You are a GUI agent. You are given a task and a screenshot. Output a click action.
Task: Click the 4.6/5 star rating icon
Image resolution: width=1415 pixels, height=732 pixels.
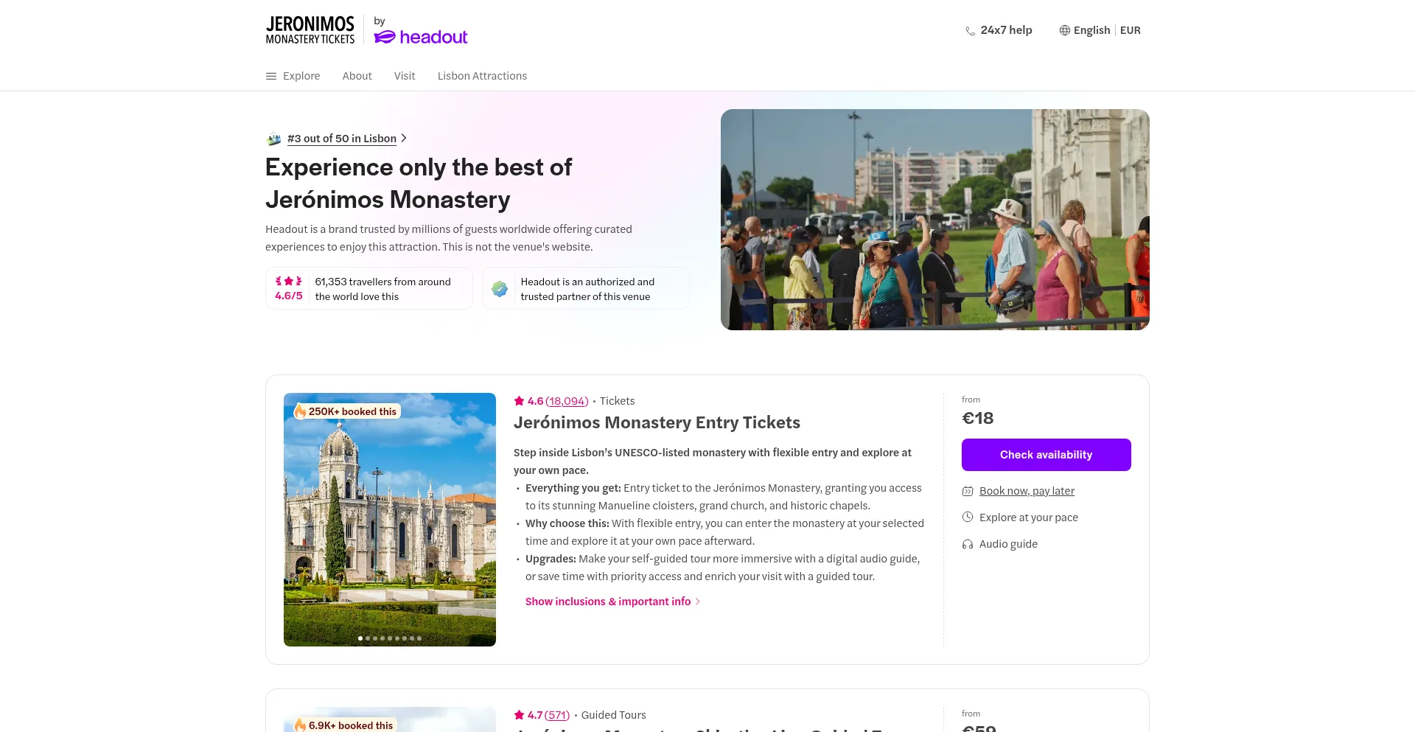[289, 281]
